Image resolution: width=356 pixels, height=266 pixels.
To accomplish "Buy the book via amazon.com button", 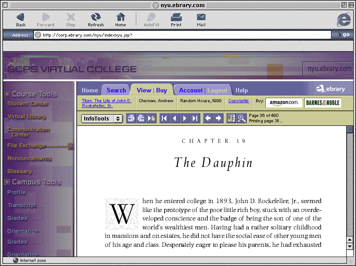I will pos(284,103).
